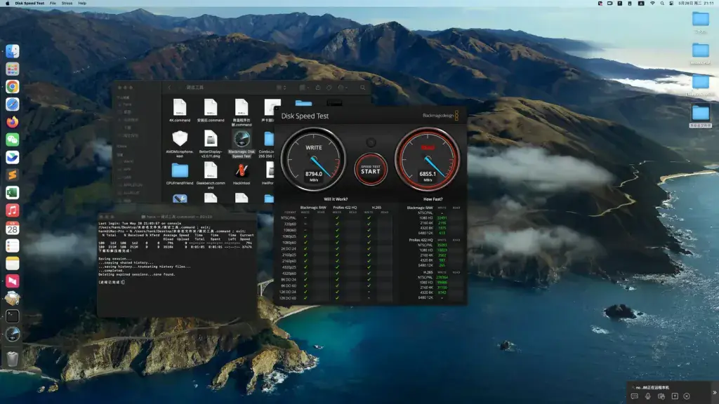Viewport: 719px width, 404px height.
Task: Select the highlighted bottom desktop folder
Action: click(x=700, y=116)
